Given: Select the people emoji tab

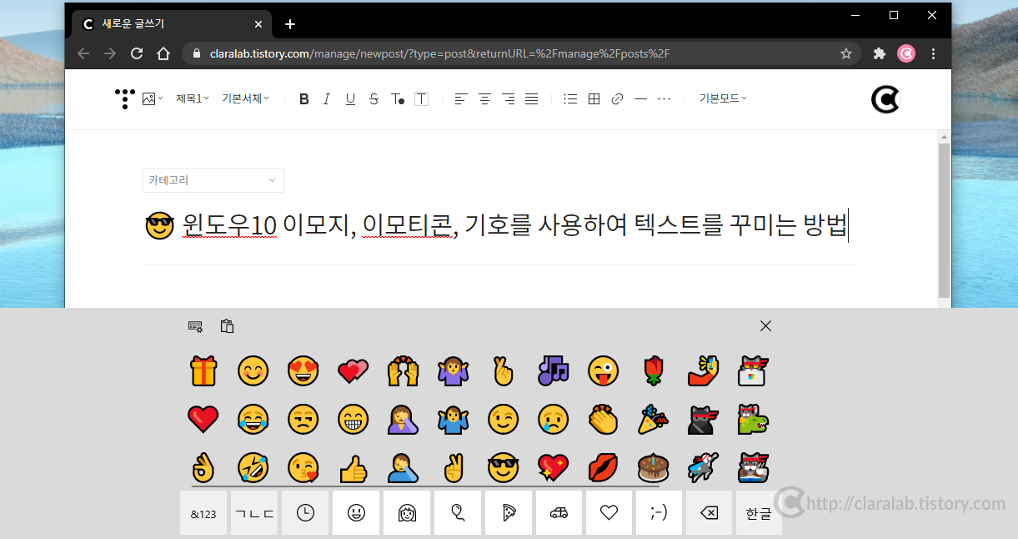Looking at the screenshot, I should (407, 513).
